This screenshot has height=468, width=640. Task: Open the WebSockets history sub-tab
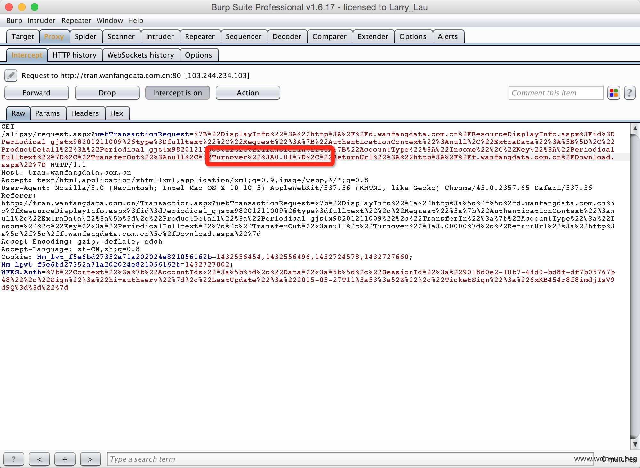coord(141,55)
